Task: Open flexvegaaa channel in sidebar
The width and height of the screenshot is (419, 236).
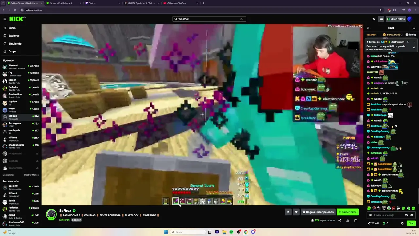Action: pos(20,124)
